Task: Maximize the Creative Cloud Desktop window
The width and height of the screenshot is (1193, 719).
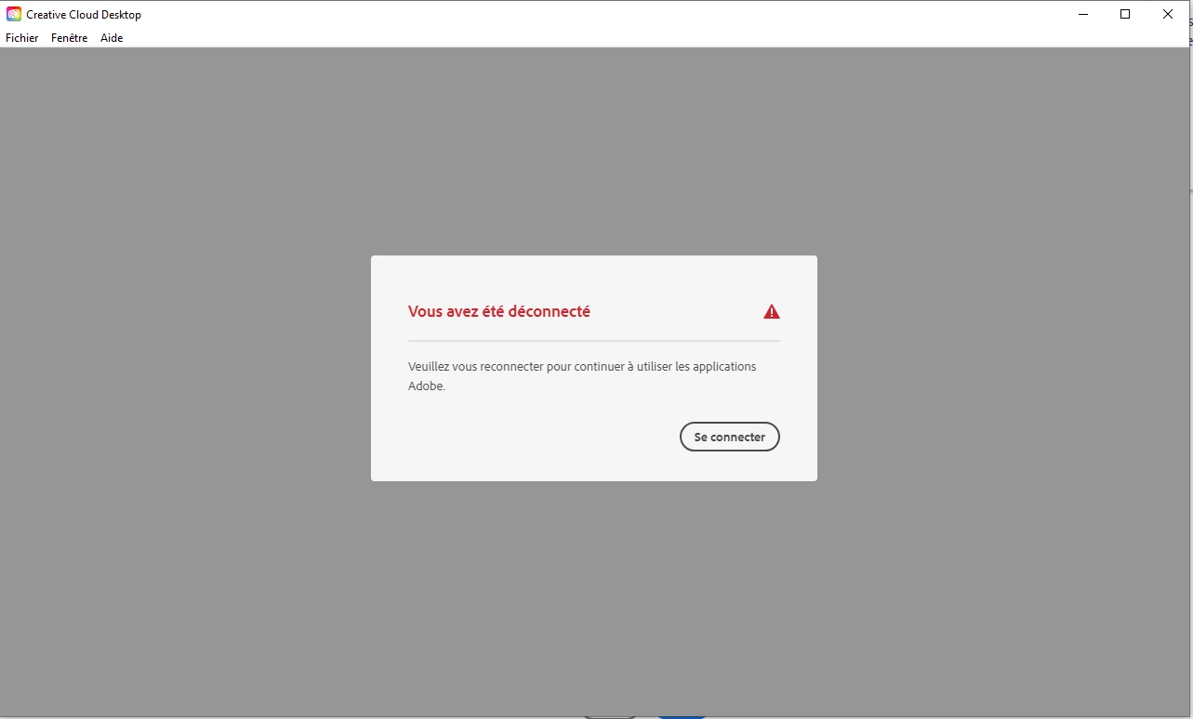Action: click(x=1125, y=14)
